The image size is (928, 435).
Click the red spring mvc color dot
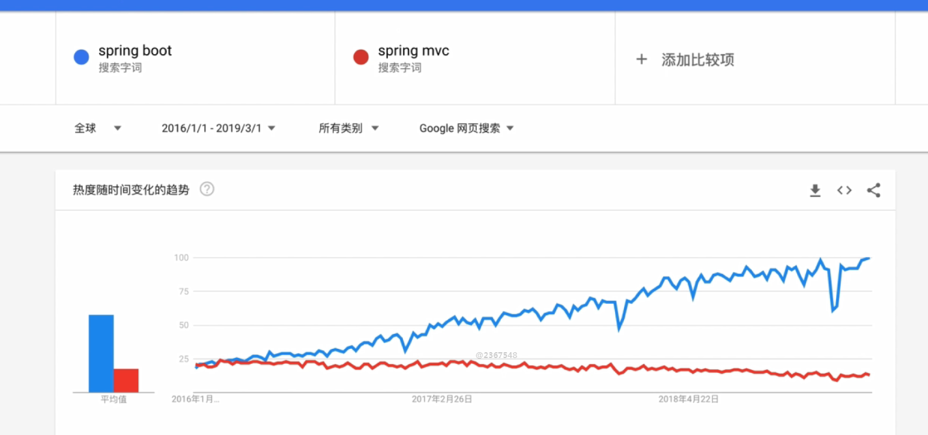(x=361, y=57)
